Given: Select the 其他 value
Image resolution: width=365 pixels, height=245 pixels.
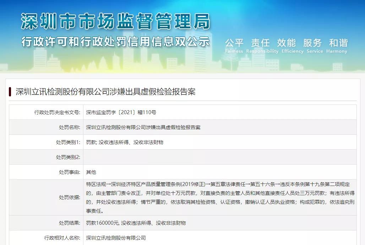Looking at the screenshot, I should (x=91, y=172).
